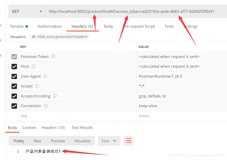Select the response Body tab
227x160 pixels.
13,128
